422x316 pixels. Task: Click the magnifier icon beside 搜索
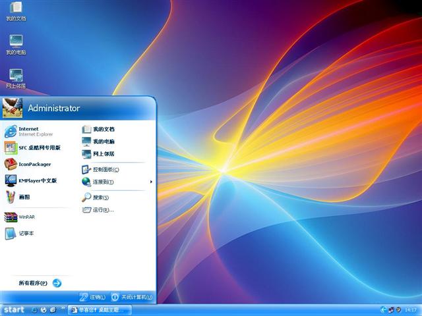(x=86, y=197)
